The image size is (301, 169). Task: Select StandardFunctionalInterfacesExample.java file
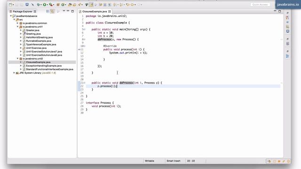pos(49,69)
